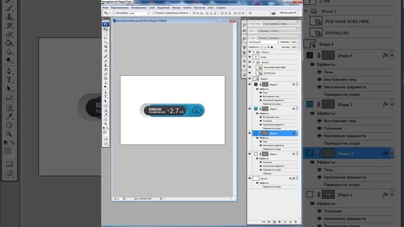Select Paint Bucket tool in center toolbox
404x227 pixels.
pyautogui.click(x=105, y=78)
